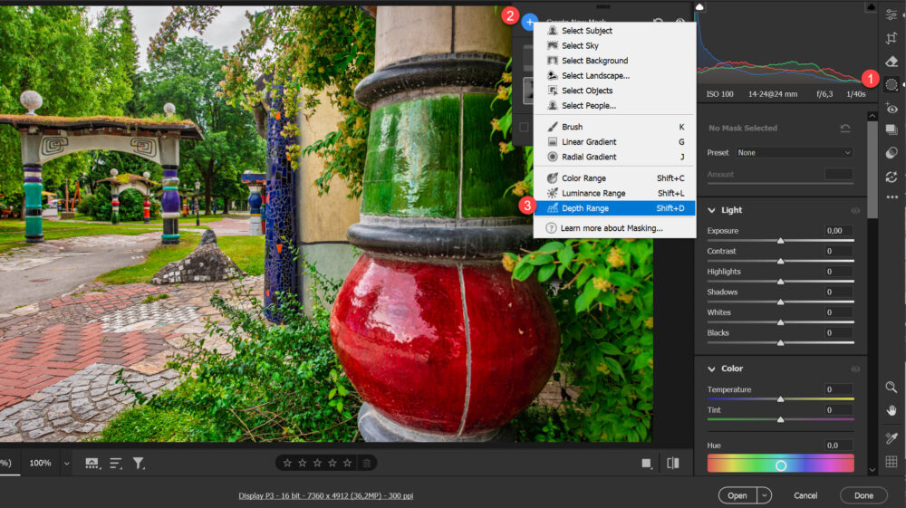This screenshot has height=508, width=906.
Task: Select the Masking tool in right toolbar
Action: (892, 84)
